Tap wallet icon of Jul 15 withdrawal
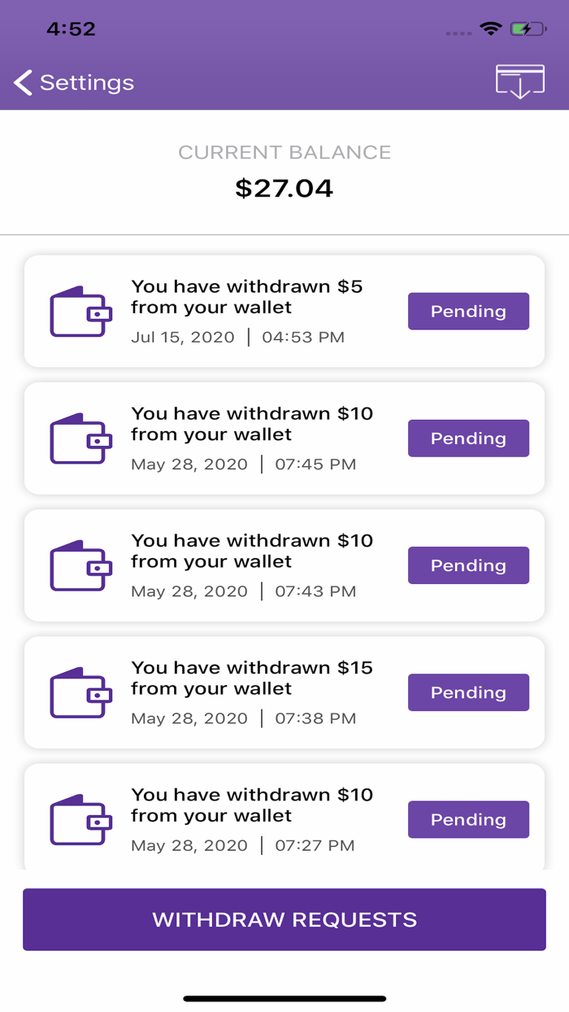 pyautogui.click(x=80, y=312)
